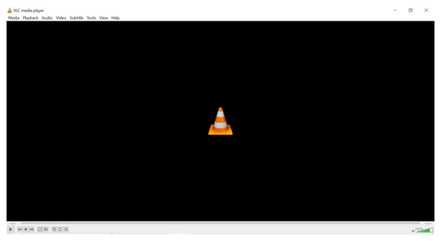Open the View menu
Screen dimensions: 441x241
coord(103,18)
